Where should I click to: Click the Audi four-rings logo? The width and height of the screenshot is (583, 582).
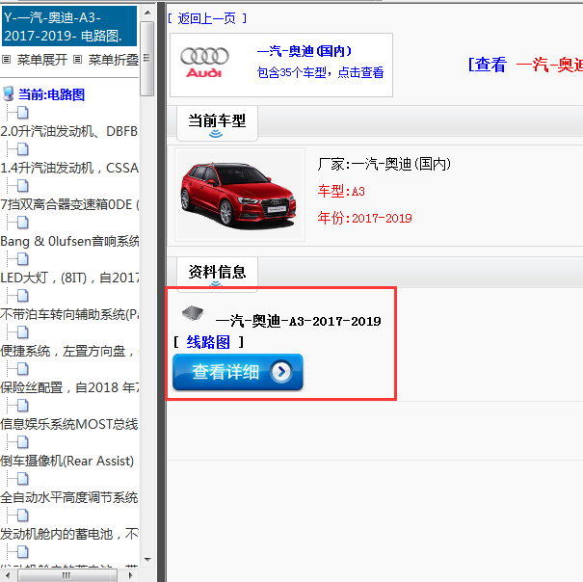[x=204, y=56]
